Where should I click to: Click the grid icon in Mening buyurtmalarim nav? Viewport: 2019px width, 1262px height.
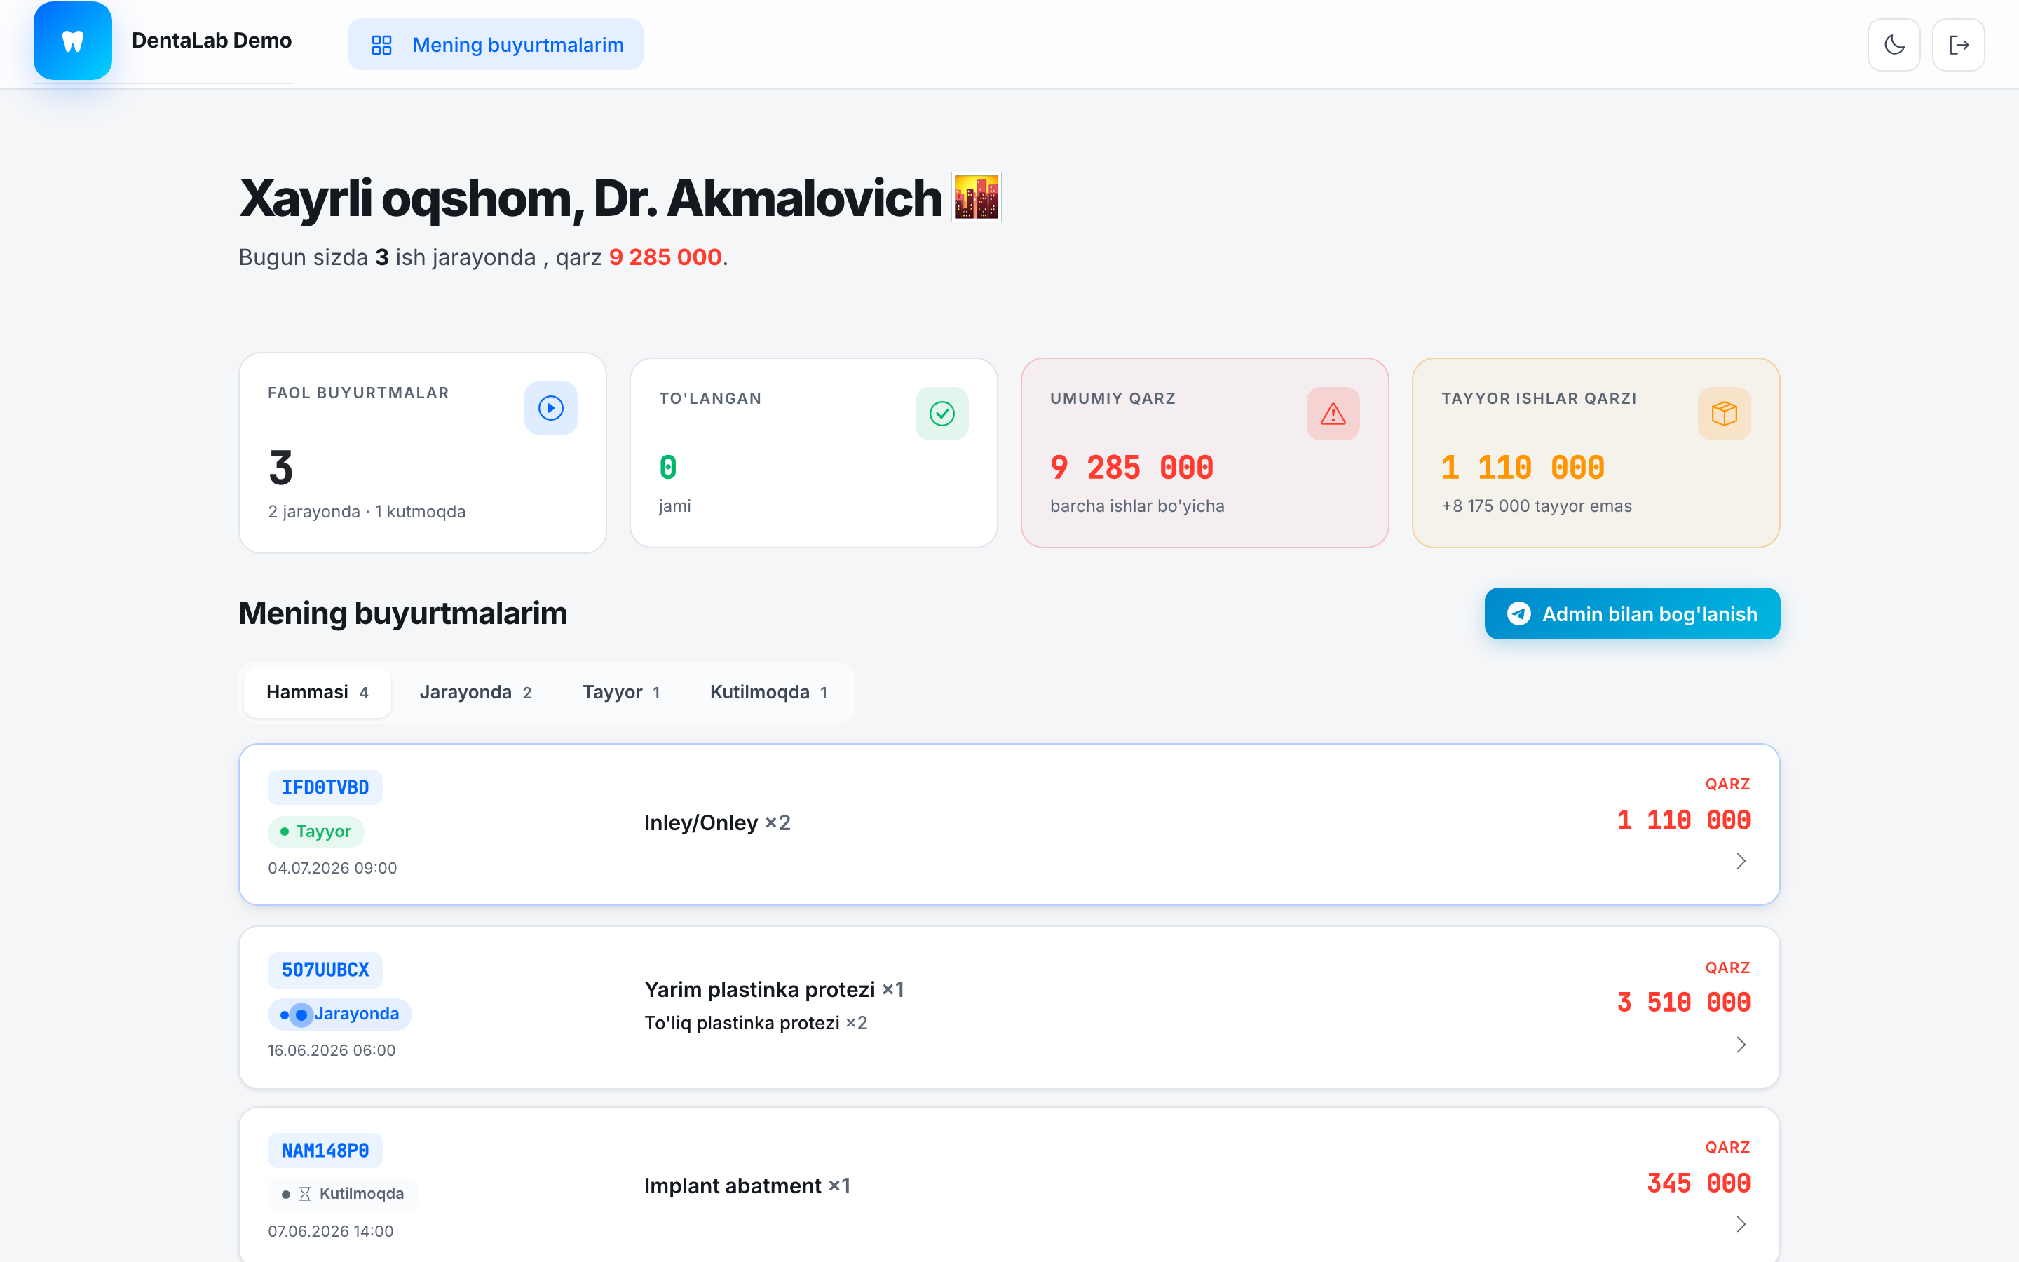coord(381,45)
